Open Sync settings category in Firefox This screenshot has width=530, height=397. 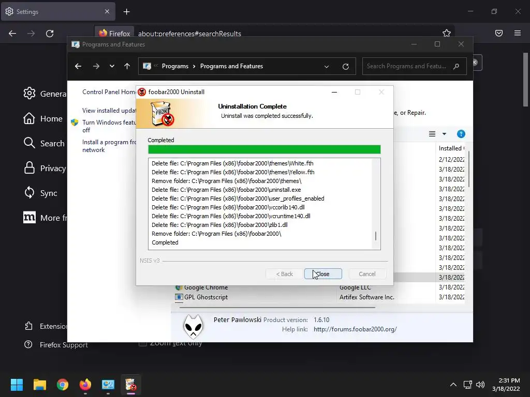(40, 193)
